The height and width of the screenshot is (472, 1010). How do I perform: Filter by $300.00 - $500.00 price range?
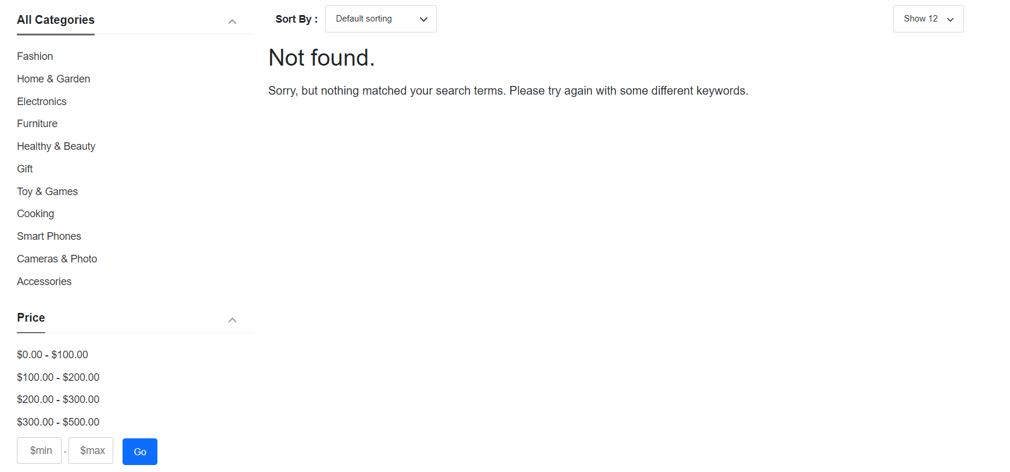(58, 422)
